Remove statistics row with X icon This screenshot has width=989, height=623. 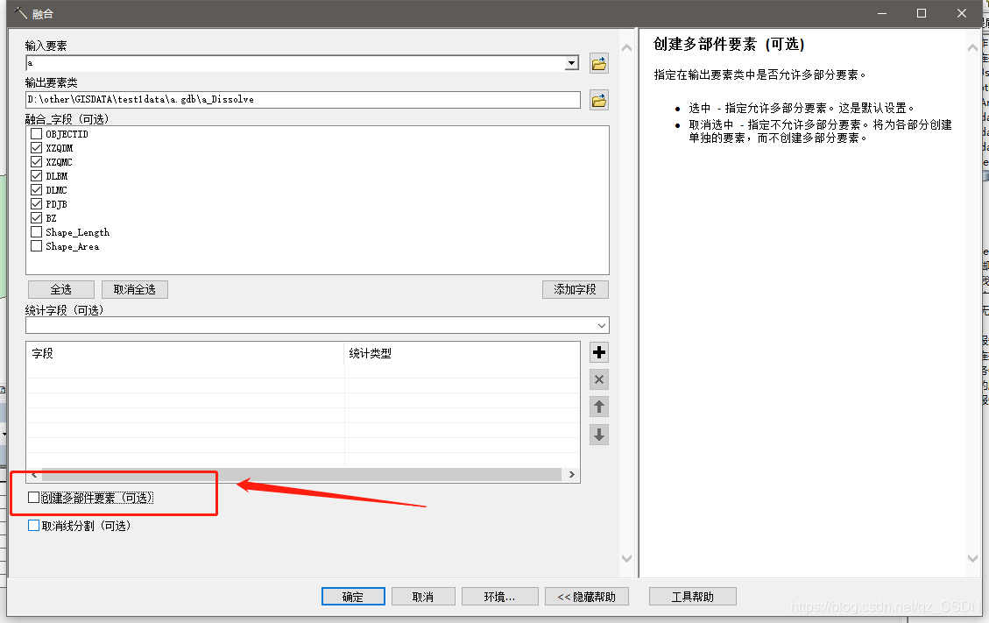599,379
